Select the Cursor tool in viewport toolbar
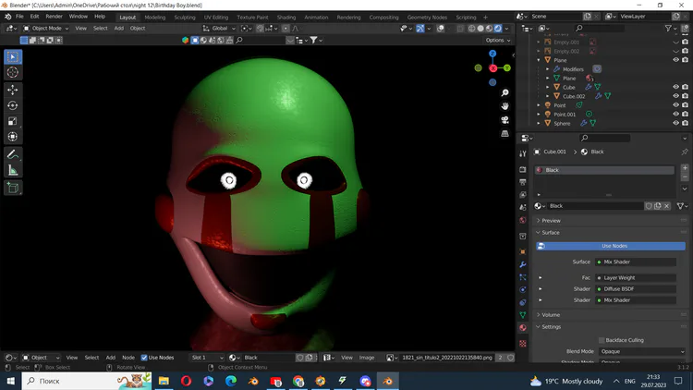The width and height of the screenshot is (693, 390). (13, 72)
